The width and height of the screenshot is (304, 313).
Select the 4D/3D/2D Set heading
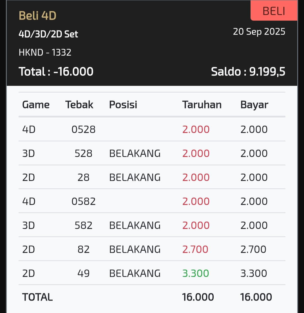click(x=48, y=34)
